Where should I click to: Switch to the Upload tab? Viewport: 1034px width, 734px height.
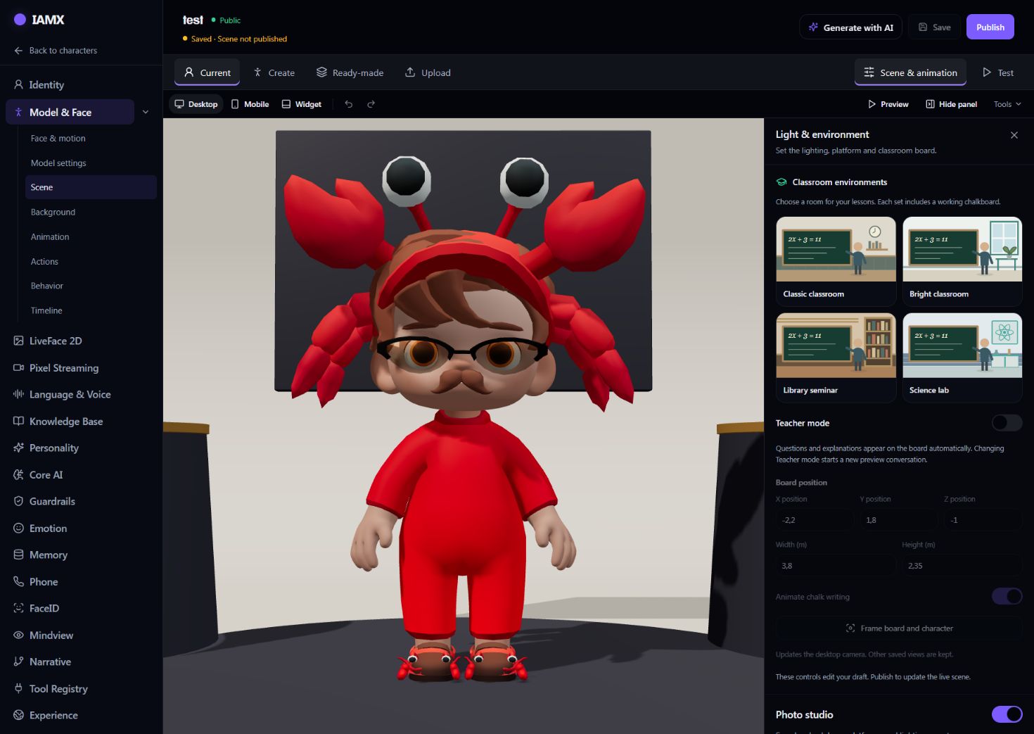pyautogui.click(x=428, y=72)
